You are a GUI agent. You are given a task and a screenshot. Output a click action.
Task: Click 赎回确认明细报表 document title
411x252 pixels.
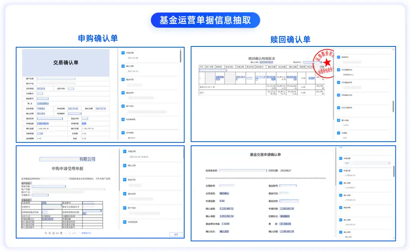pos(261,59)
